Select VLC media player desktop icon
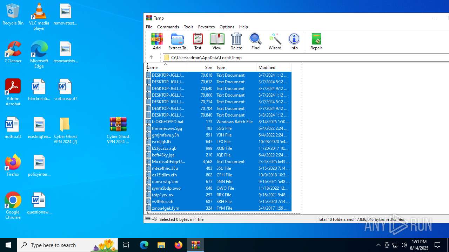 tap(39, 17)
